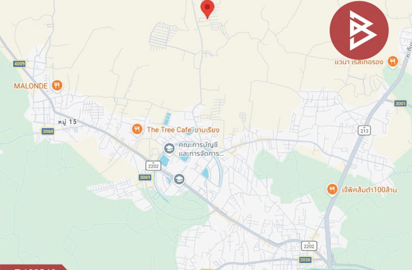Click the MALONDE place name text
Image resolution: width=412 pixels, height=270 pixels.
tap(31, 86)
